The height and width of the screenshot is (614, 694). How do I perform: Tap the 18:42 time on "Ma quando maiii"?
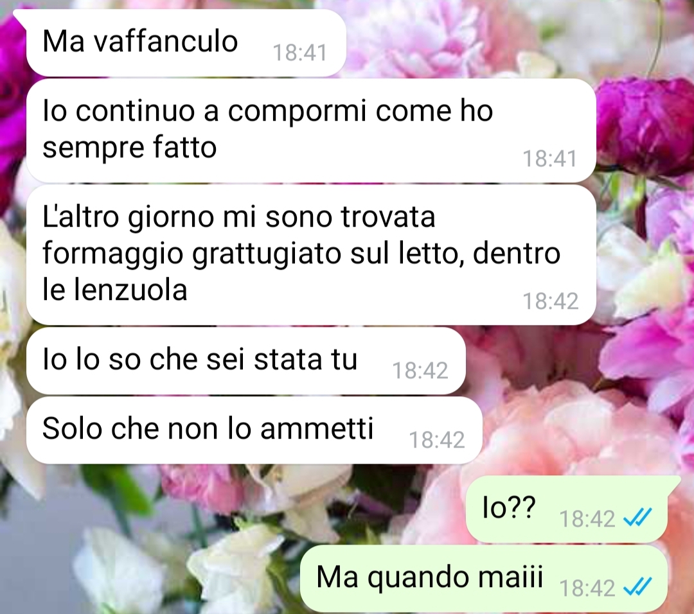(x=587, y=588)
